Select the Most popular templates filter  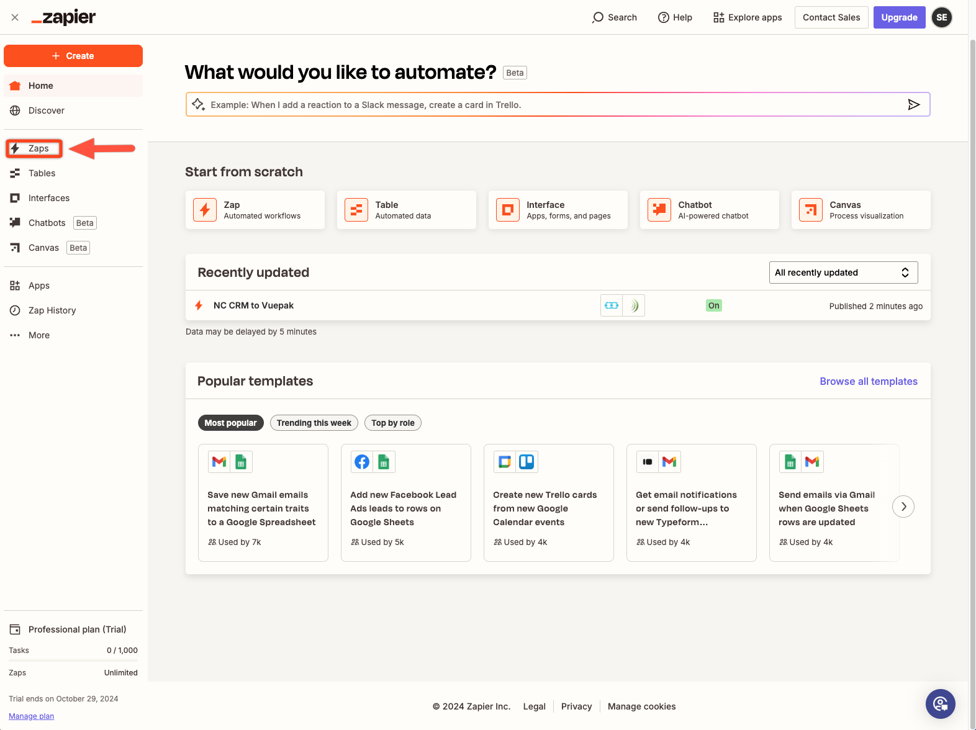pos(230,423)
